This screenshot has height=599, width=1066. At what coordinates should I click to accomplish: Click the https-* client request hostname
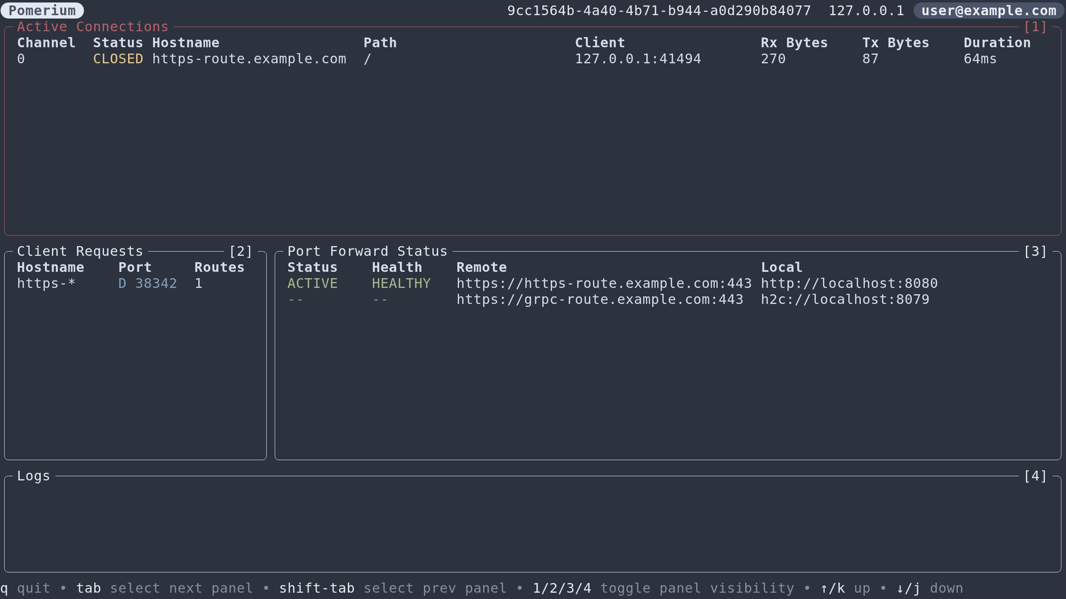click(x=46, y=283)
